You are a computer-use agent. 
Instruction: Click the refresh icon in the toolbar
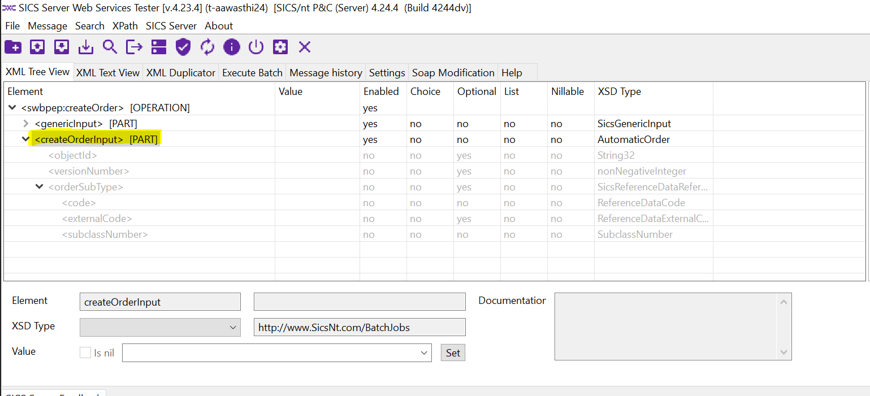(x=207, y=47)
